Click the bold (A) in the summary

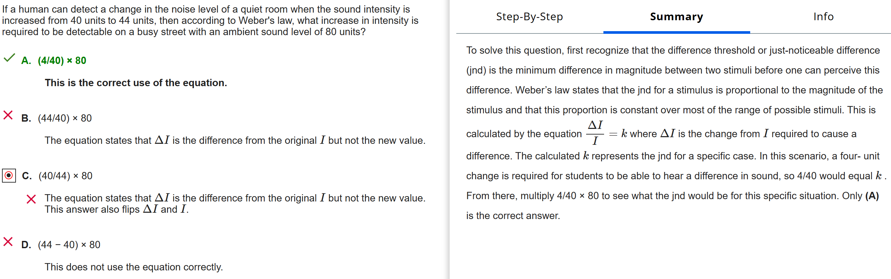point(872,196)
